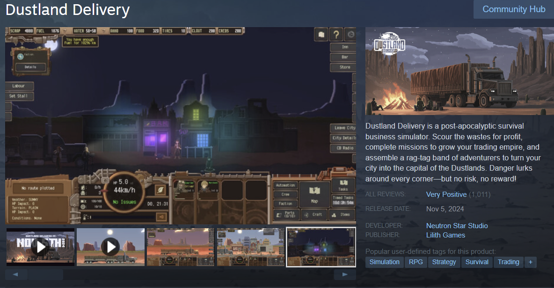The image size is (554, 288).
Task: Click the Craft button in game screenshot
Action: point(314,215)
